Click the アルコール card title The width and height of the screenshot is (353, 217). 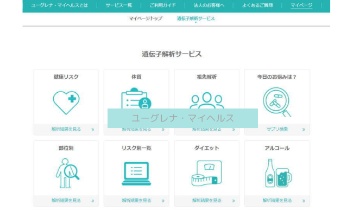point(277,148)
